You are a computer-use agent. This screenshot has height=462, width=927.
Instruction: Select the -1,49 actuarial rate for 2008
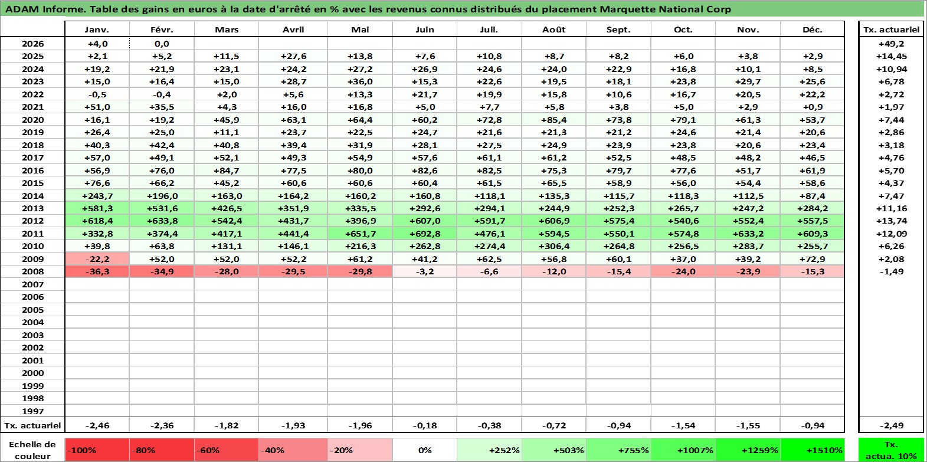[x=891, y=271]
